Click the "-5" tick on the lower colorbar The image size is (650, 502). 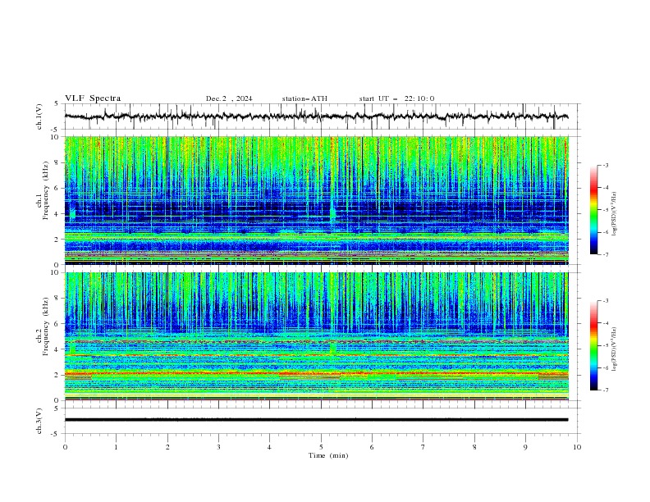click(605, 345)
